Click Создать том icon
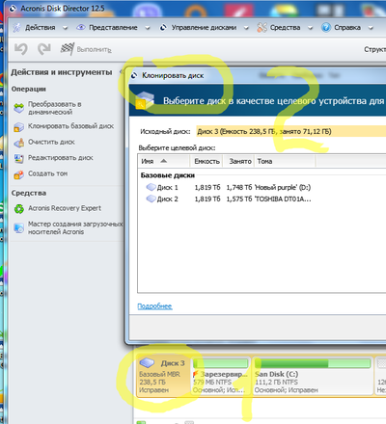This screenshot has width=386, height=424. [x=19, y=174]
